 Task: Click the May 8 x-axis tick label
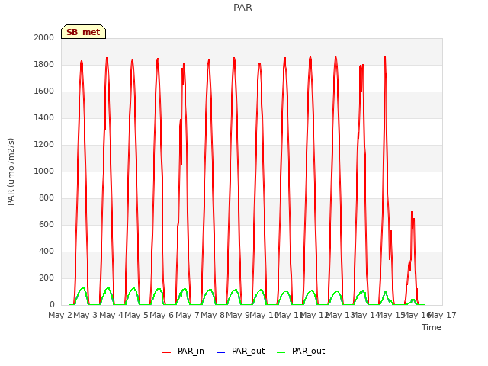coord(213,315)
